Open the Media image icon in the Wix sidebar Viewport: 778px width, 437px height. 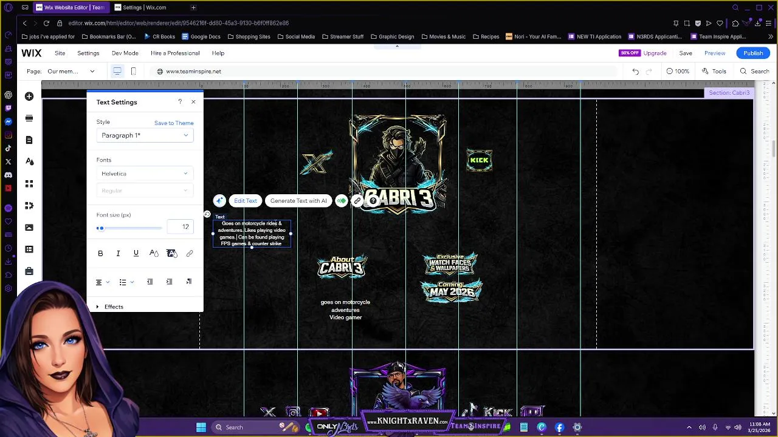[29, 228]
